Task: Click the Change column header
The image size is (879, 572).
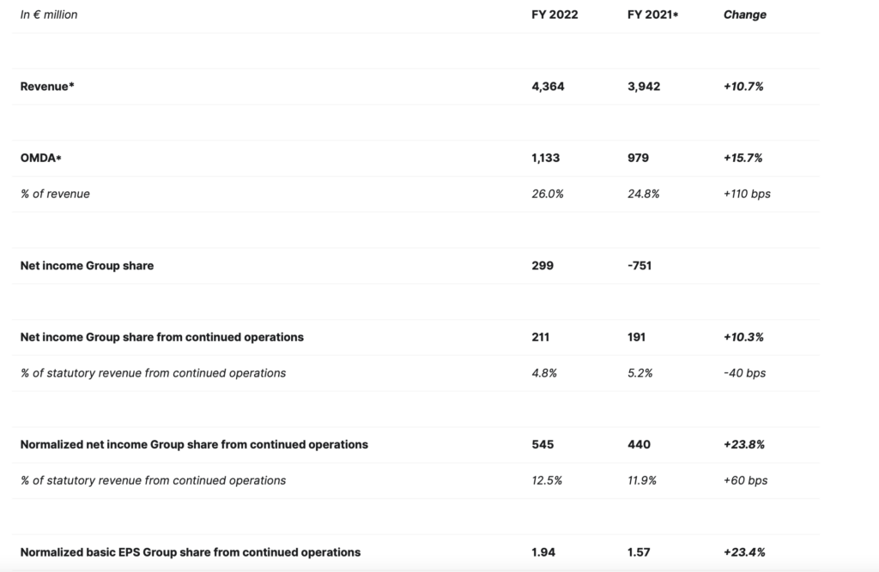Action: coord(744,15)
